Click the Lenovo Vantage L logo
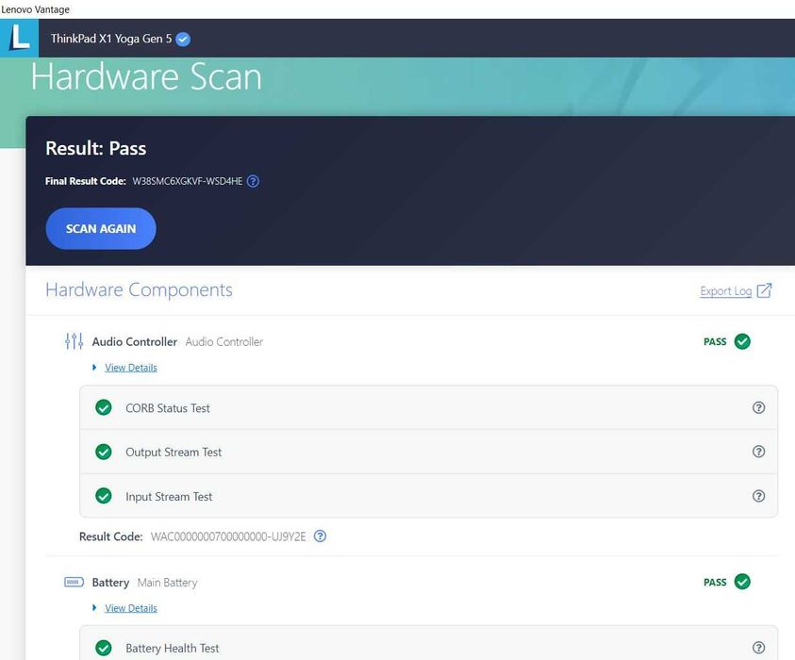The height and width of the screenshot is (660, 795). point(19,38)
